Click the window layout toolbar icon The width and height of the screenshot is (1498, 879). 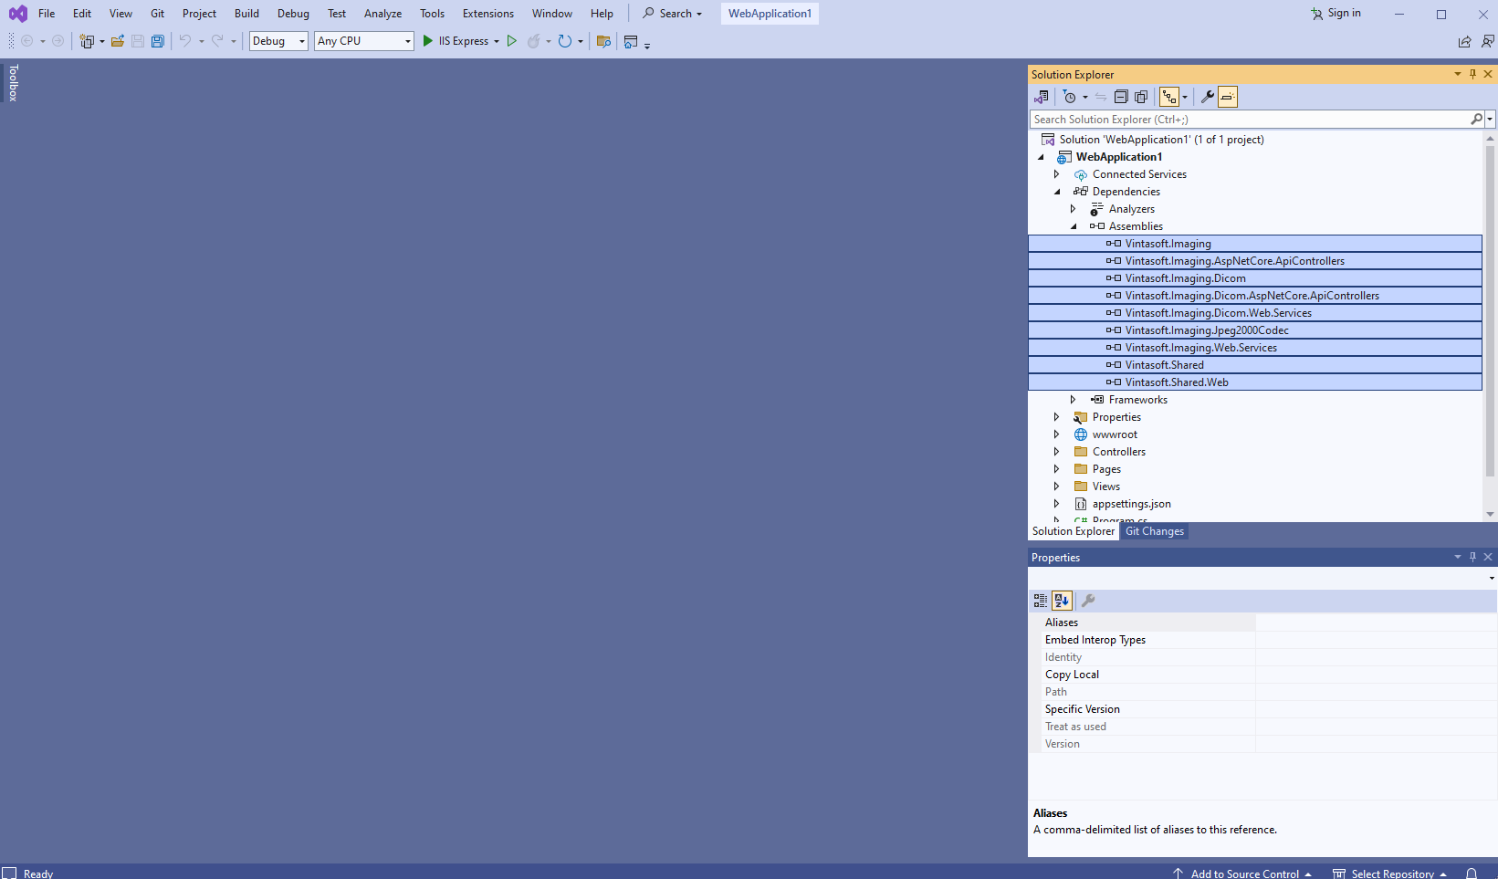(631, 41)
